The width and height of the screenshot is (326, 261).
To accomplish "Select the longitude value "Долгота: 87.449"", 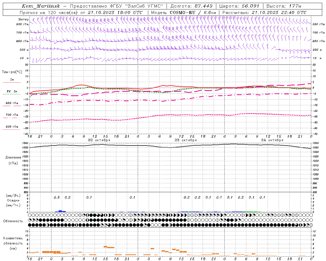I will click(x=191, y=6).
